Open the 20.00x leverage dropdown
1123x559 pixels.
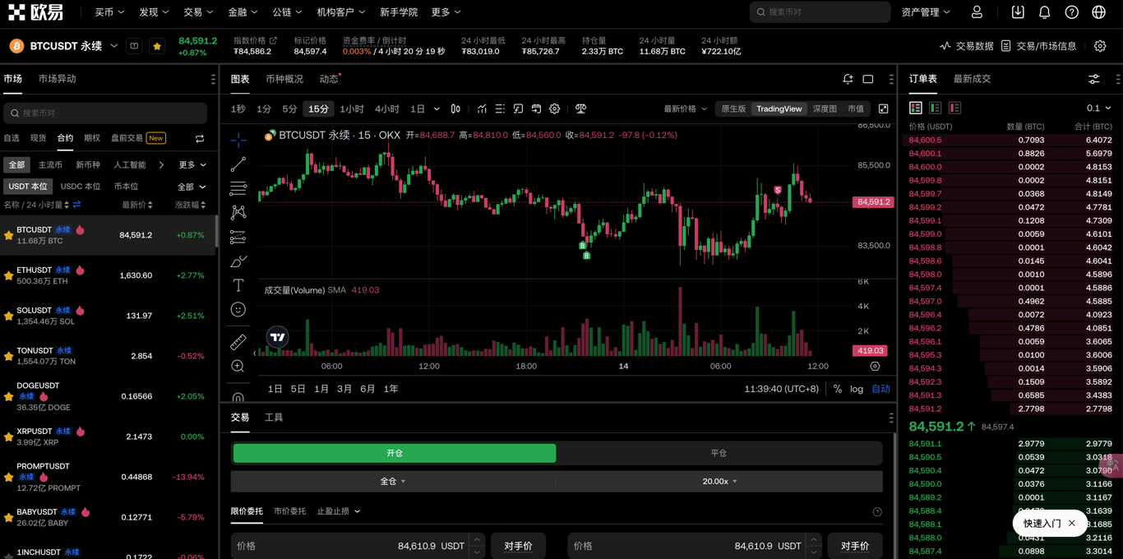[719, 481]
